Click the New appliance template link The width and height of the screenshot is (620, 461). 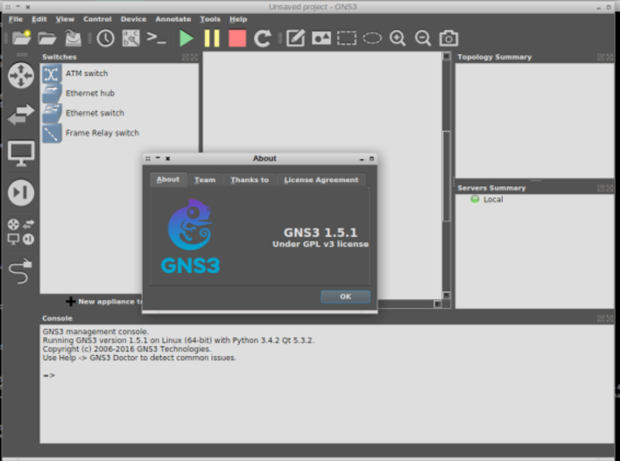pos(105,301)
